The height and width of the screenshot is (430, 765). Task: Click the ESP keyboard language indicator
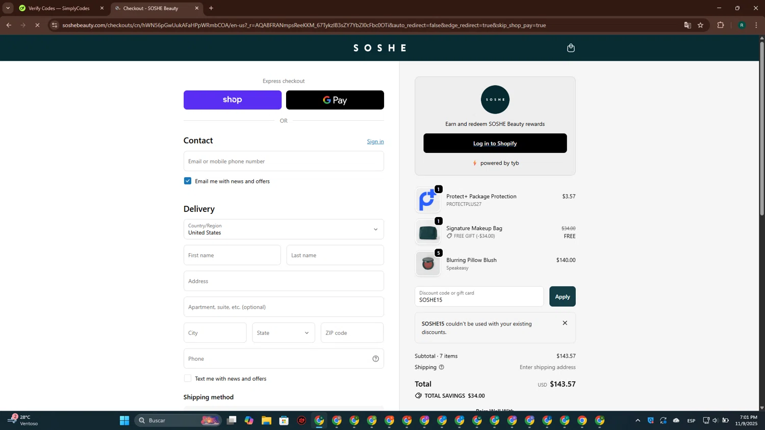click(691, 420)
